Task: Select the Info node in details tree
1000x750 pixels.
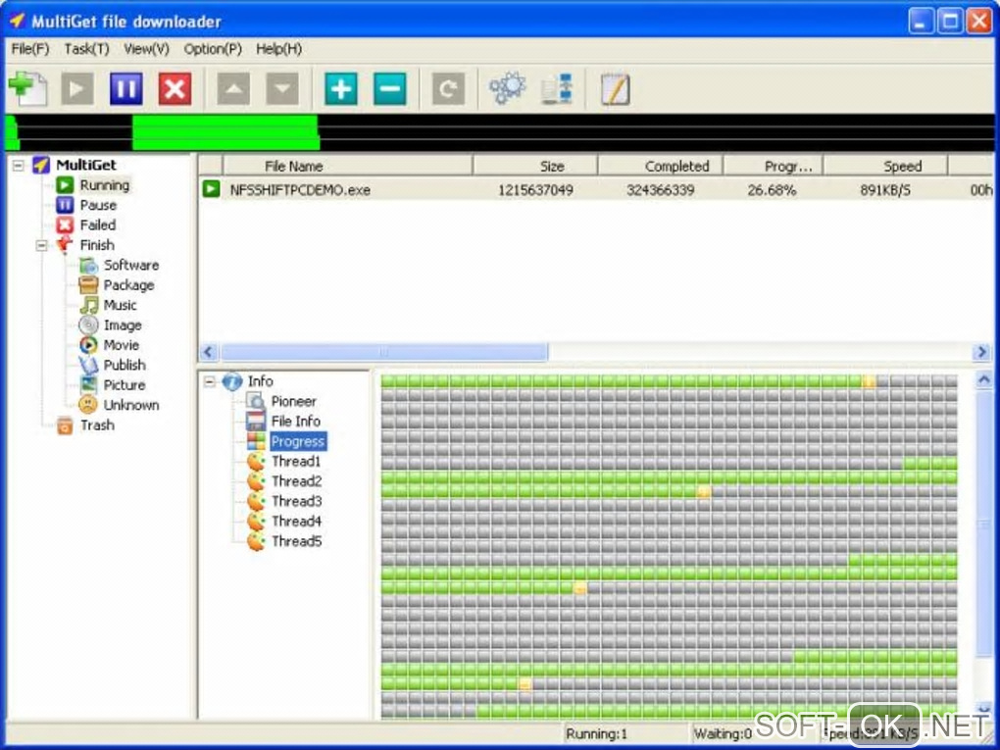Action: coord(260,381)
